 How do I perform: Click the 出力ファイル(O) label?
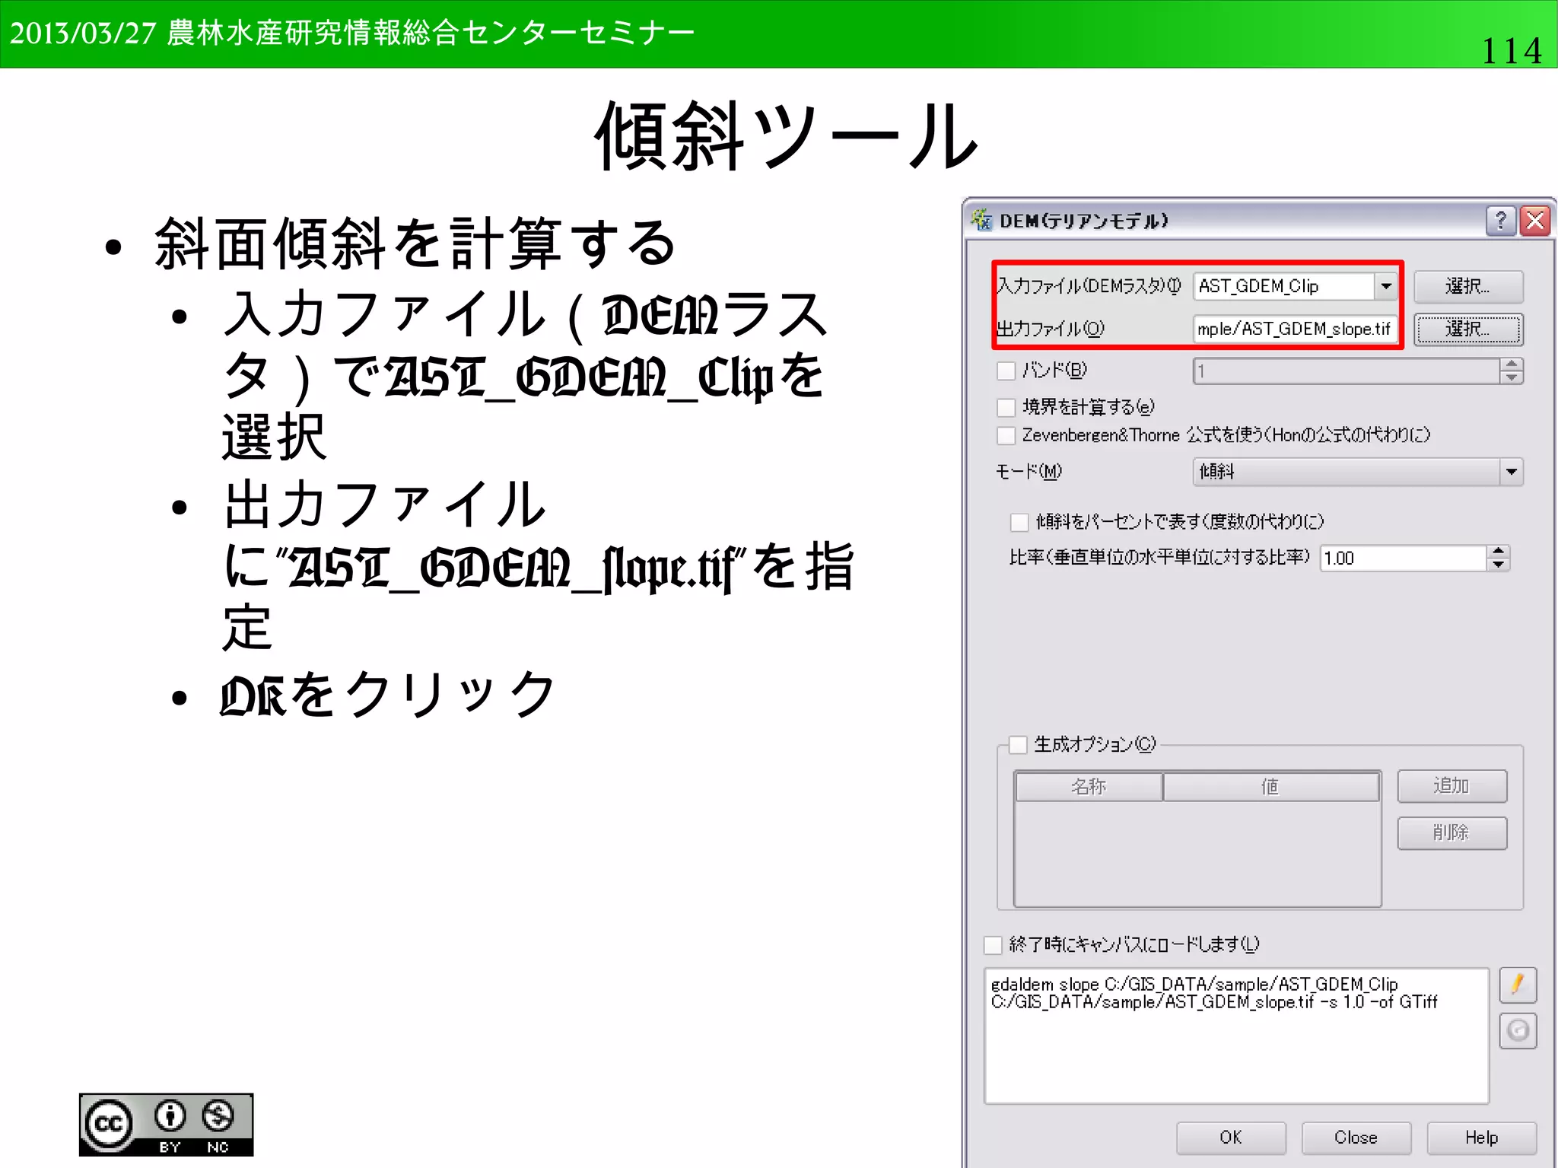[x=1051, y=329]
